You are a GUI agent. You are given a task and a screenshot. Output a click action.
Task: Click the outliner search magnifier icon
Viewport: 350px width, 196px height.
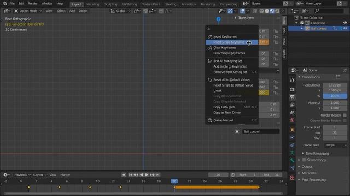pyautogui.click(x=317, y=11)
